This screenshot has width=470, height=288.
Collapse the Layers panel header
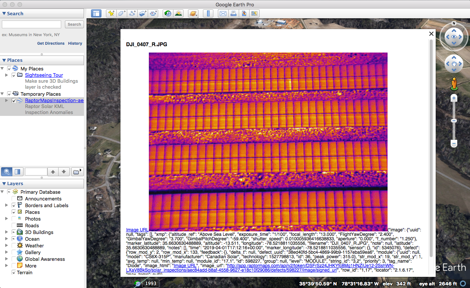pos(42,183)
